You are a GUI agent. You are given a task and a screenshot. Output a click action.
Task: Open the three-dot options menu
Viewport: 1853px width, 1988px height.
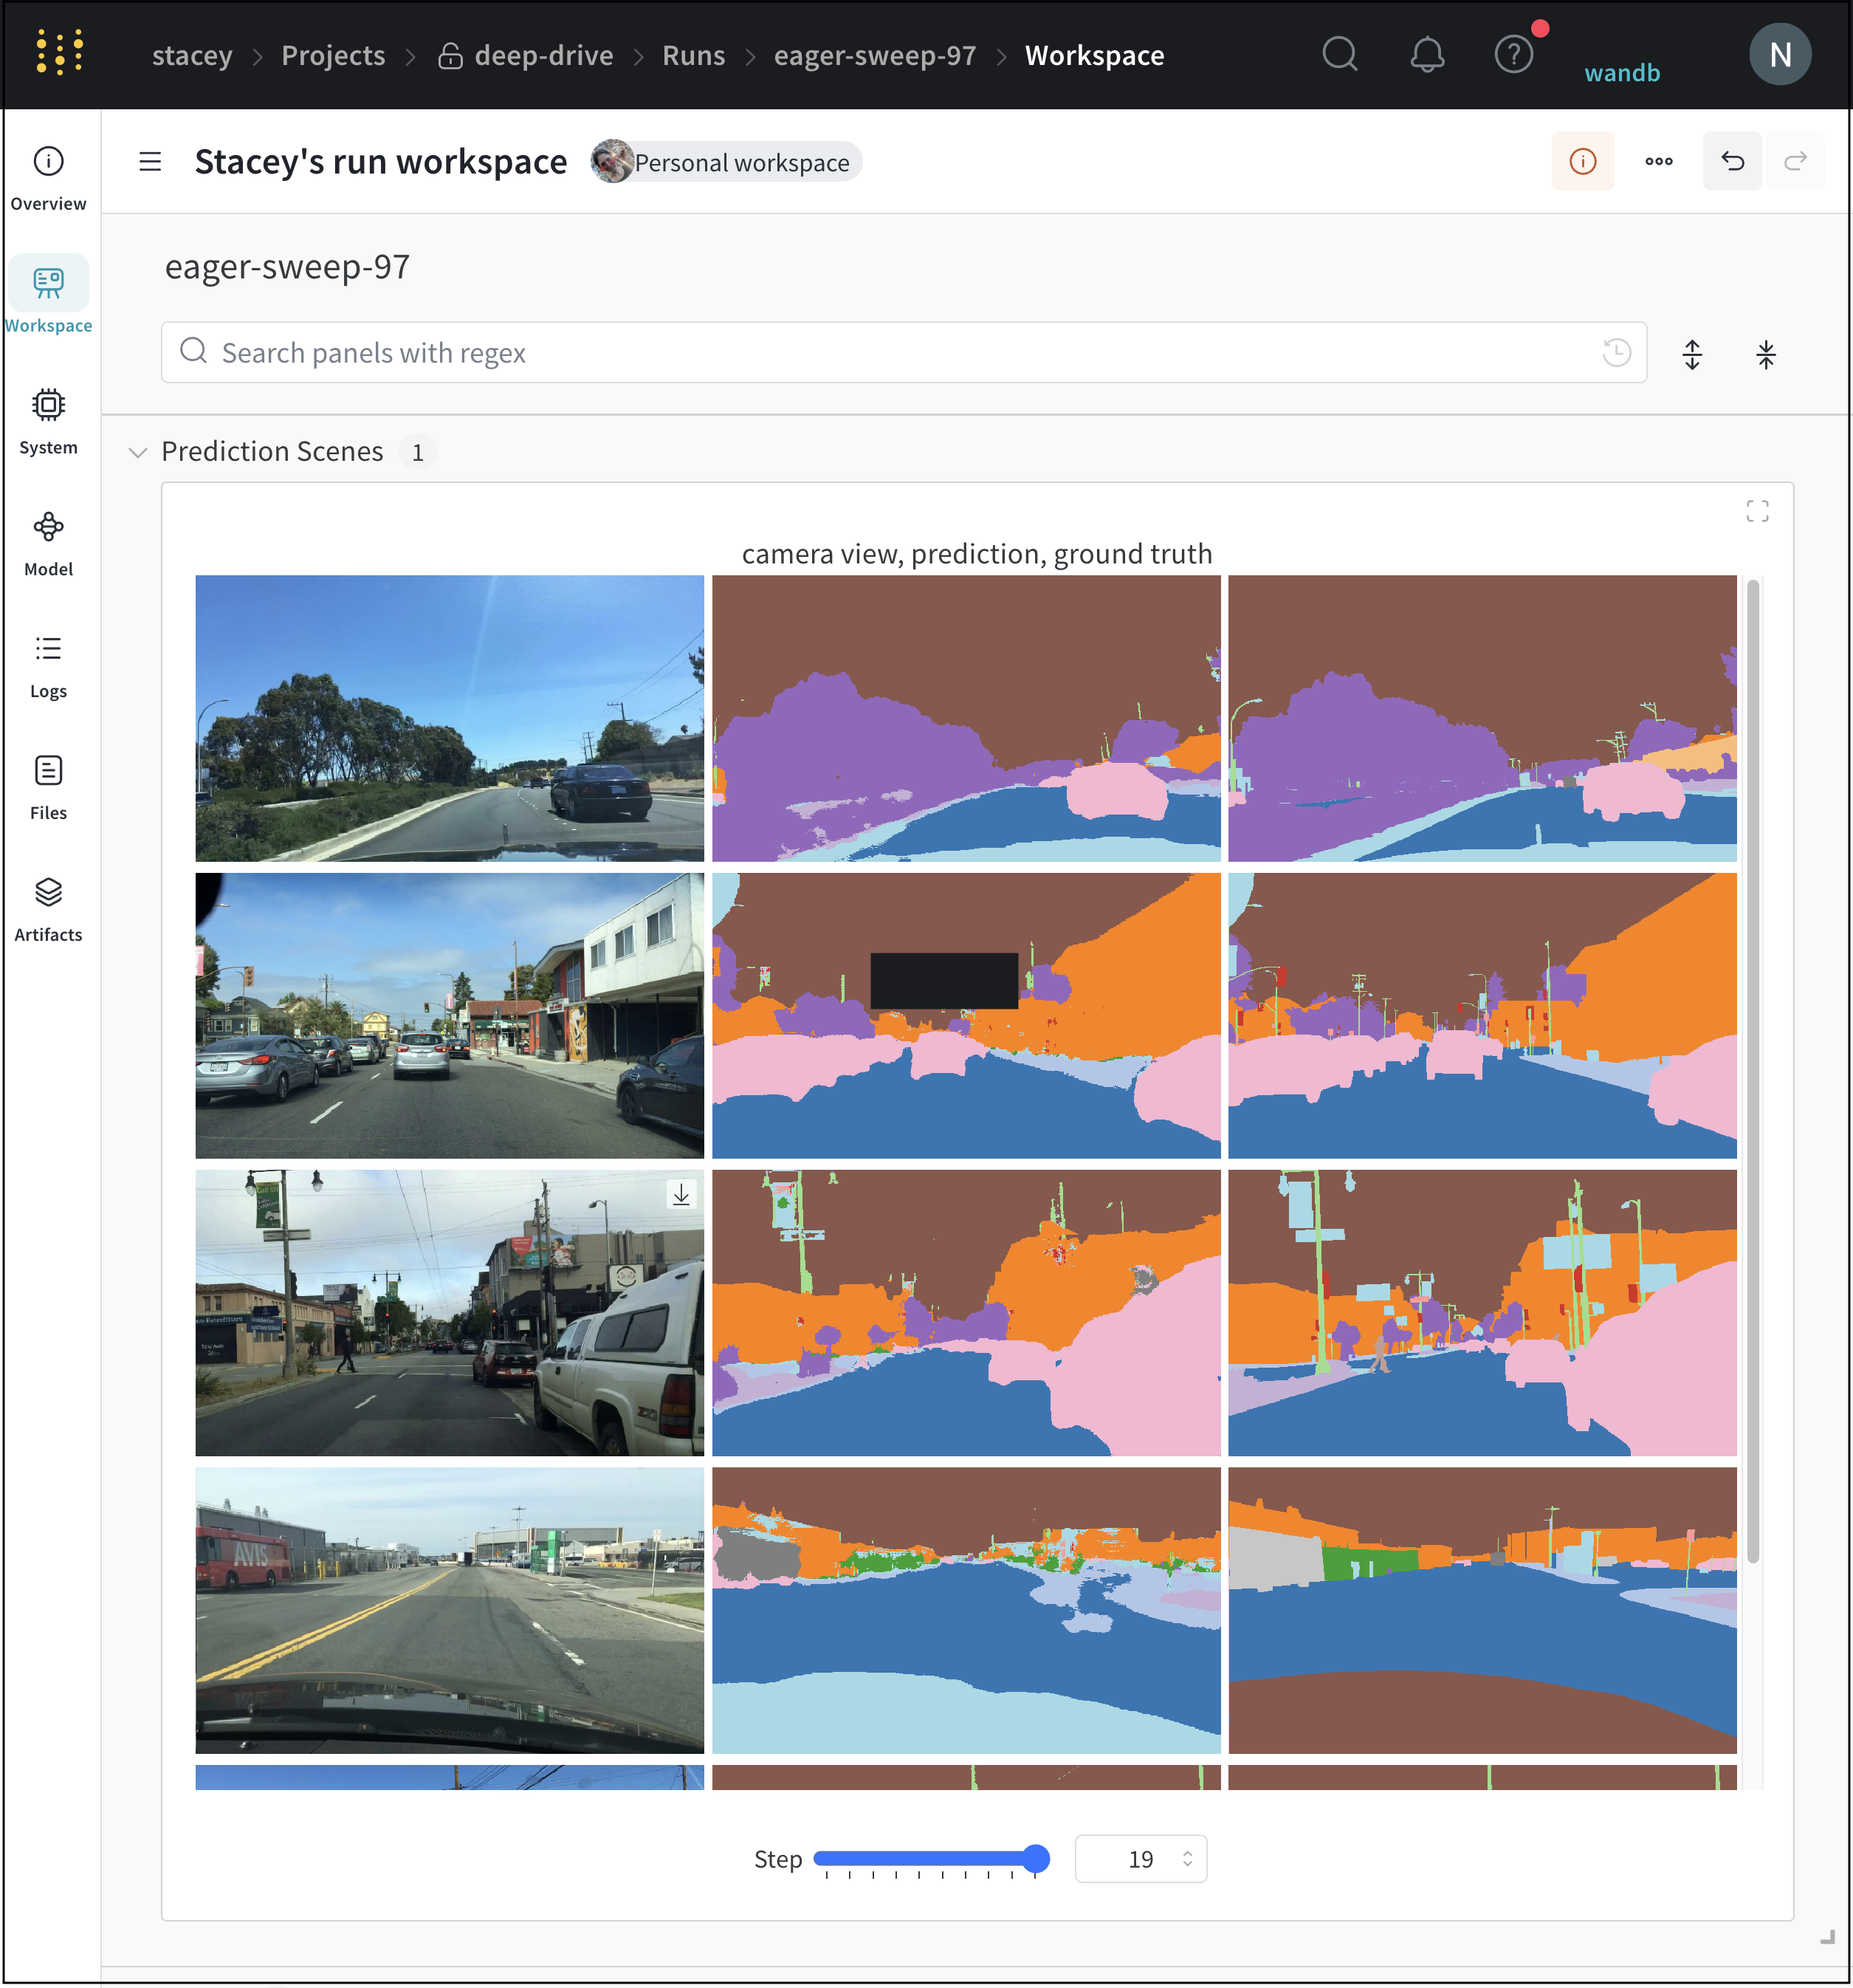(1659, 161)
